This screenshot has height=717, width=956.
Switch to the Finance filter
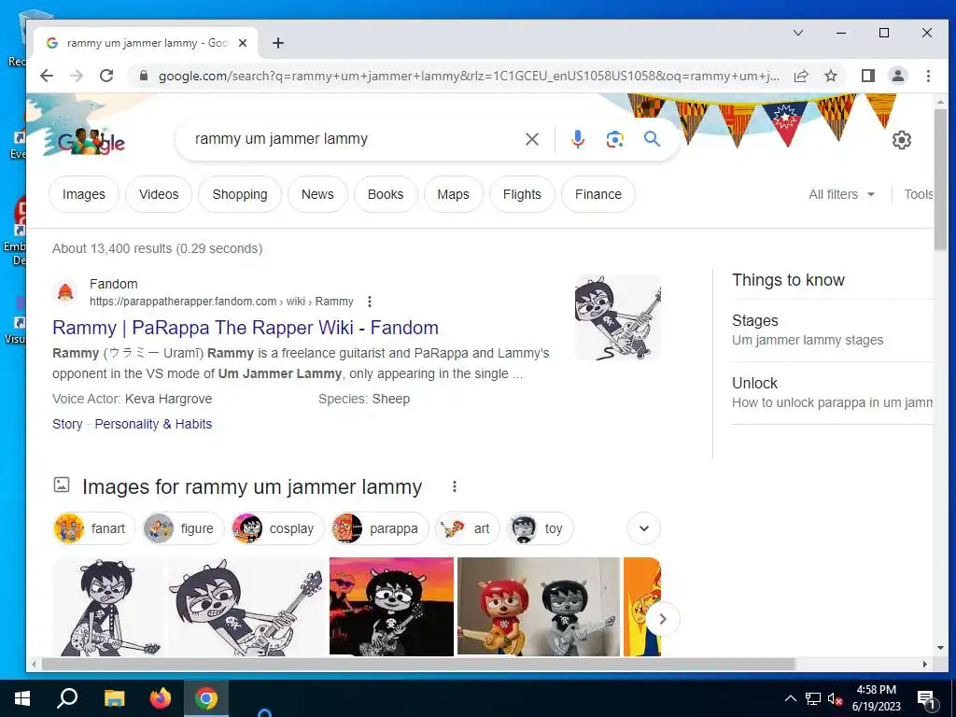coord(598,194)
